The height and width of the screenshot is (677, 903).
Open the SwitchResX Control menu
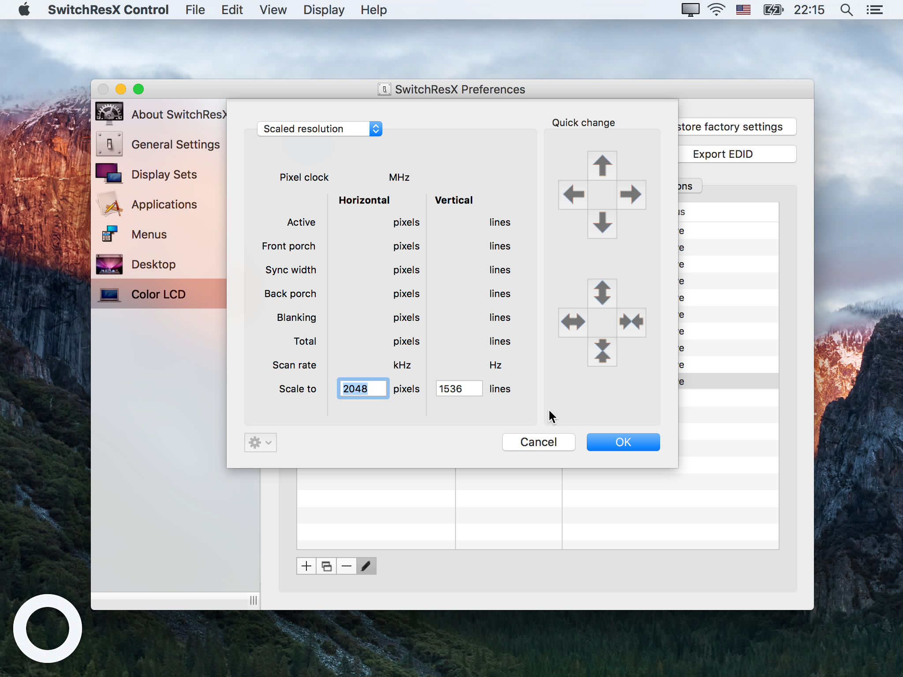pyautogui.click(x=108, y=10)
